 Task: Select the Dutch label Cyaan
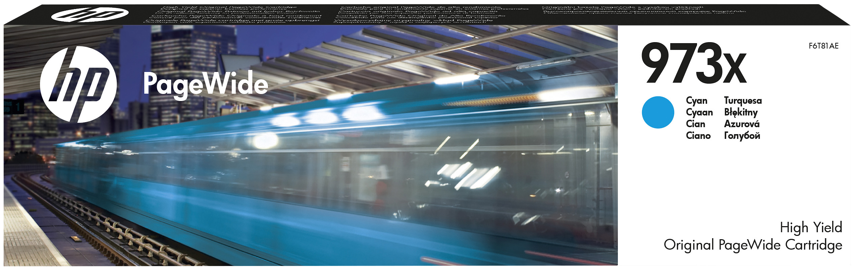coord(699,112)
